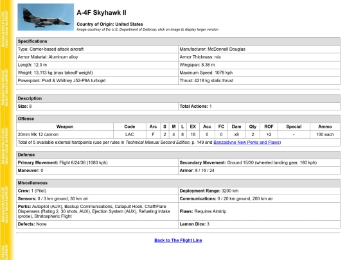
Task: Select Flaws: Requires Airstrip cell
Action: (x=259, y=211)
